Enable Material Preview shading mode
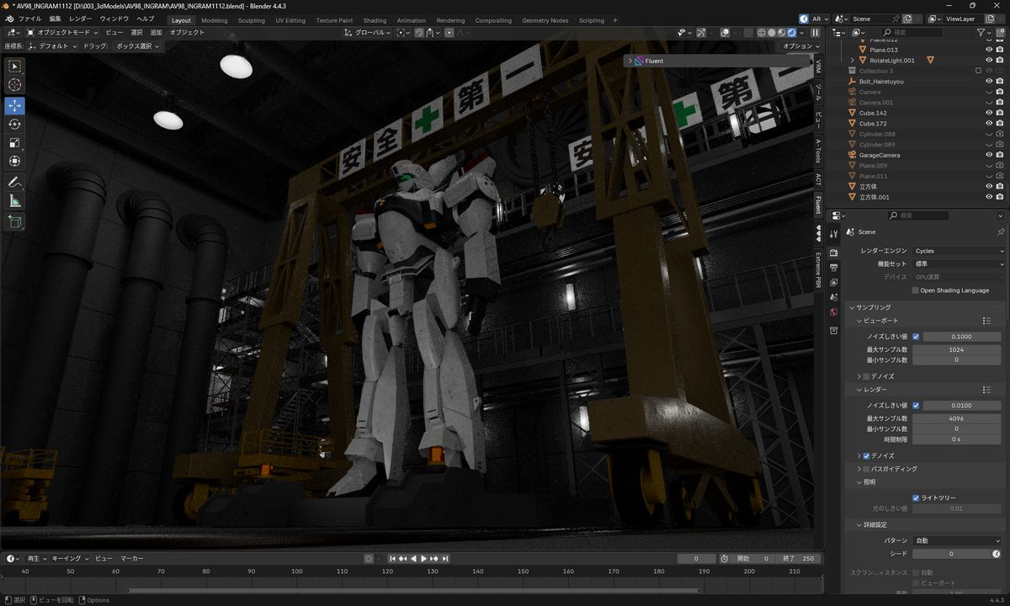Viewport: 1010px width, 606px height. coord(781,33)
